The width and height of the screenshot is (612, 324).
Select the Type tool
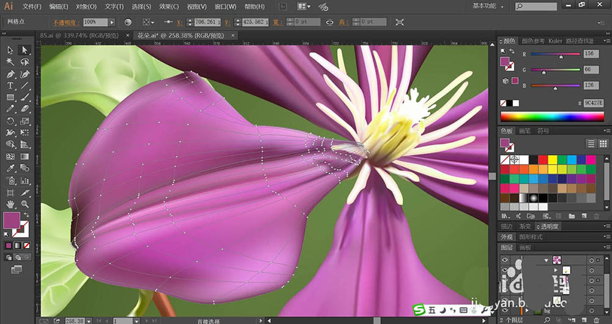[x=10, y=86]
